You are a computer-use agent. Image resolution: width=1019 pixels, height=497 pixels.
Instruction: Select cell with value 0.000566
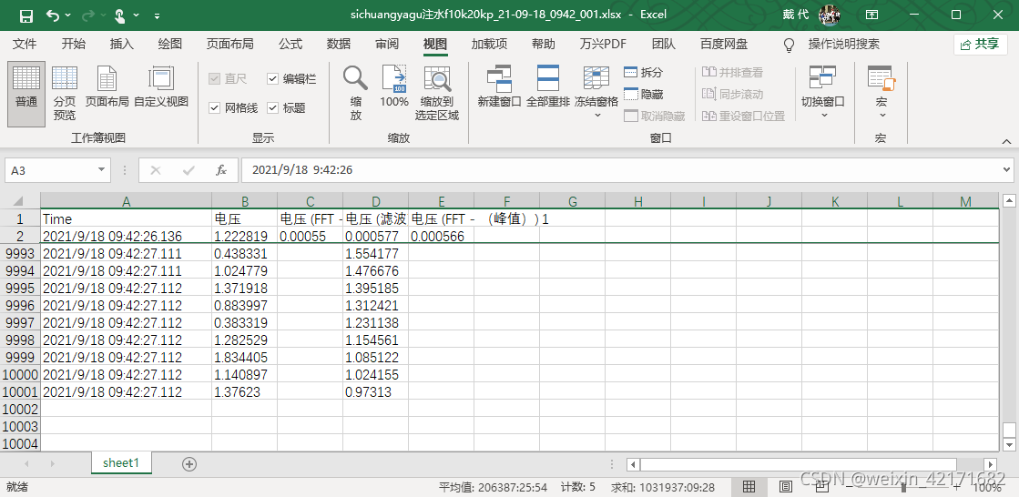pyautogui.click(x=442, y=237)
